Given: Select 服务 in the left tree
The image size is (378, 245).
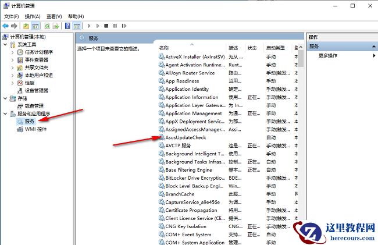Looking at the screenshot, I should [30, 121].
